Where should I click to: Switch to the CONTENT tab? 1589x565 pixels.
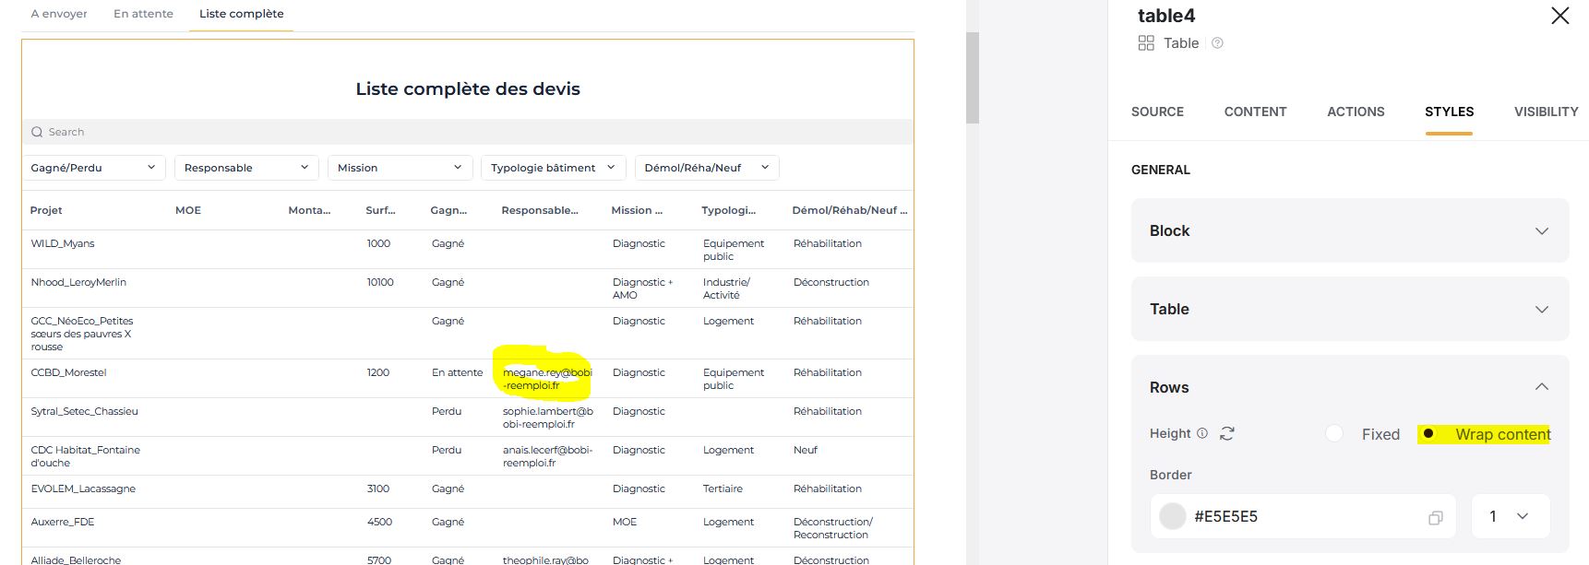tap(1254, 112)
